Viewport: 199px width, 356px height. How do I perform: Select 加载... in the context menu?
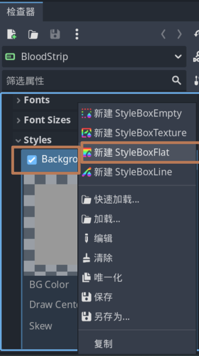tap(137, 219)
